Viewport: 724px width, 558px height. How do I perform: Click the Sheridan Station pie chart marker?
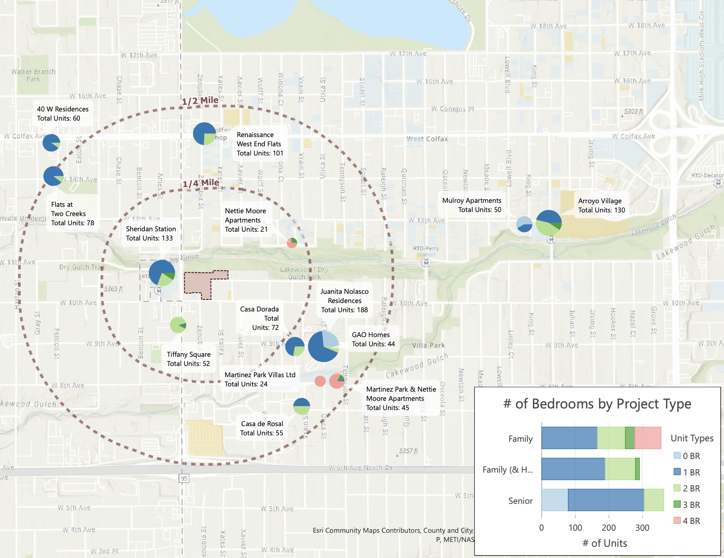pos(162,273)
